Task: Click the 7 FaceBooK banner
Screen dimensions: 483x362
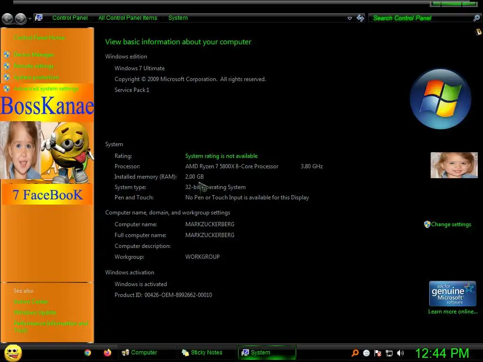Action: [x=48, y=195]
